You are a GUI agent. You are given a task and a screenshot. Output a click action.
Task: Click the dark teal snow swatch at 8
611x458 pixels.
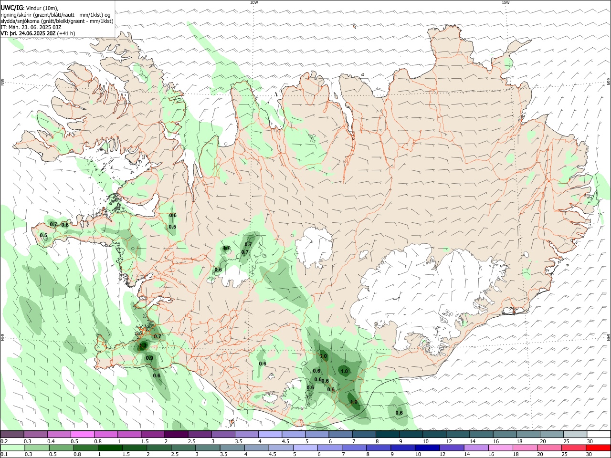click(387, 435)
